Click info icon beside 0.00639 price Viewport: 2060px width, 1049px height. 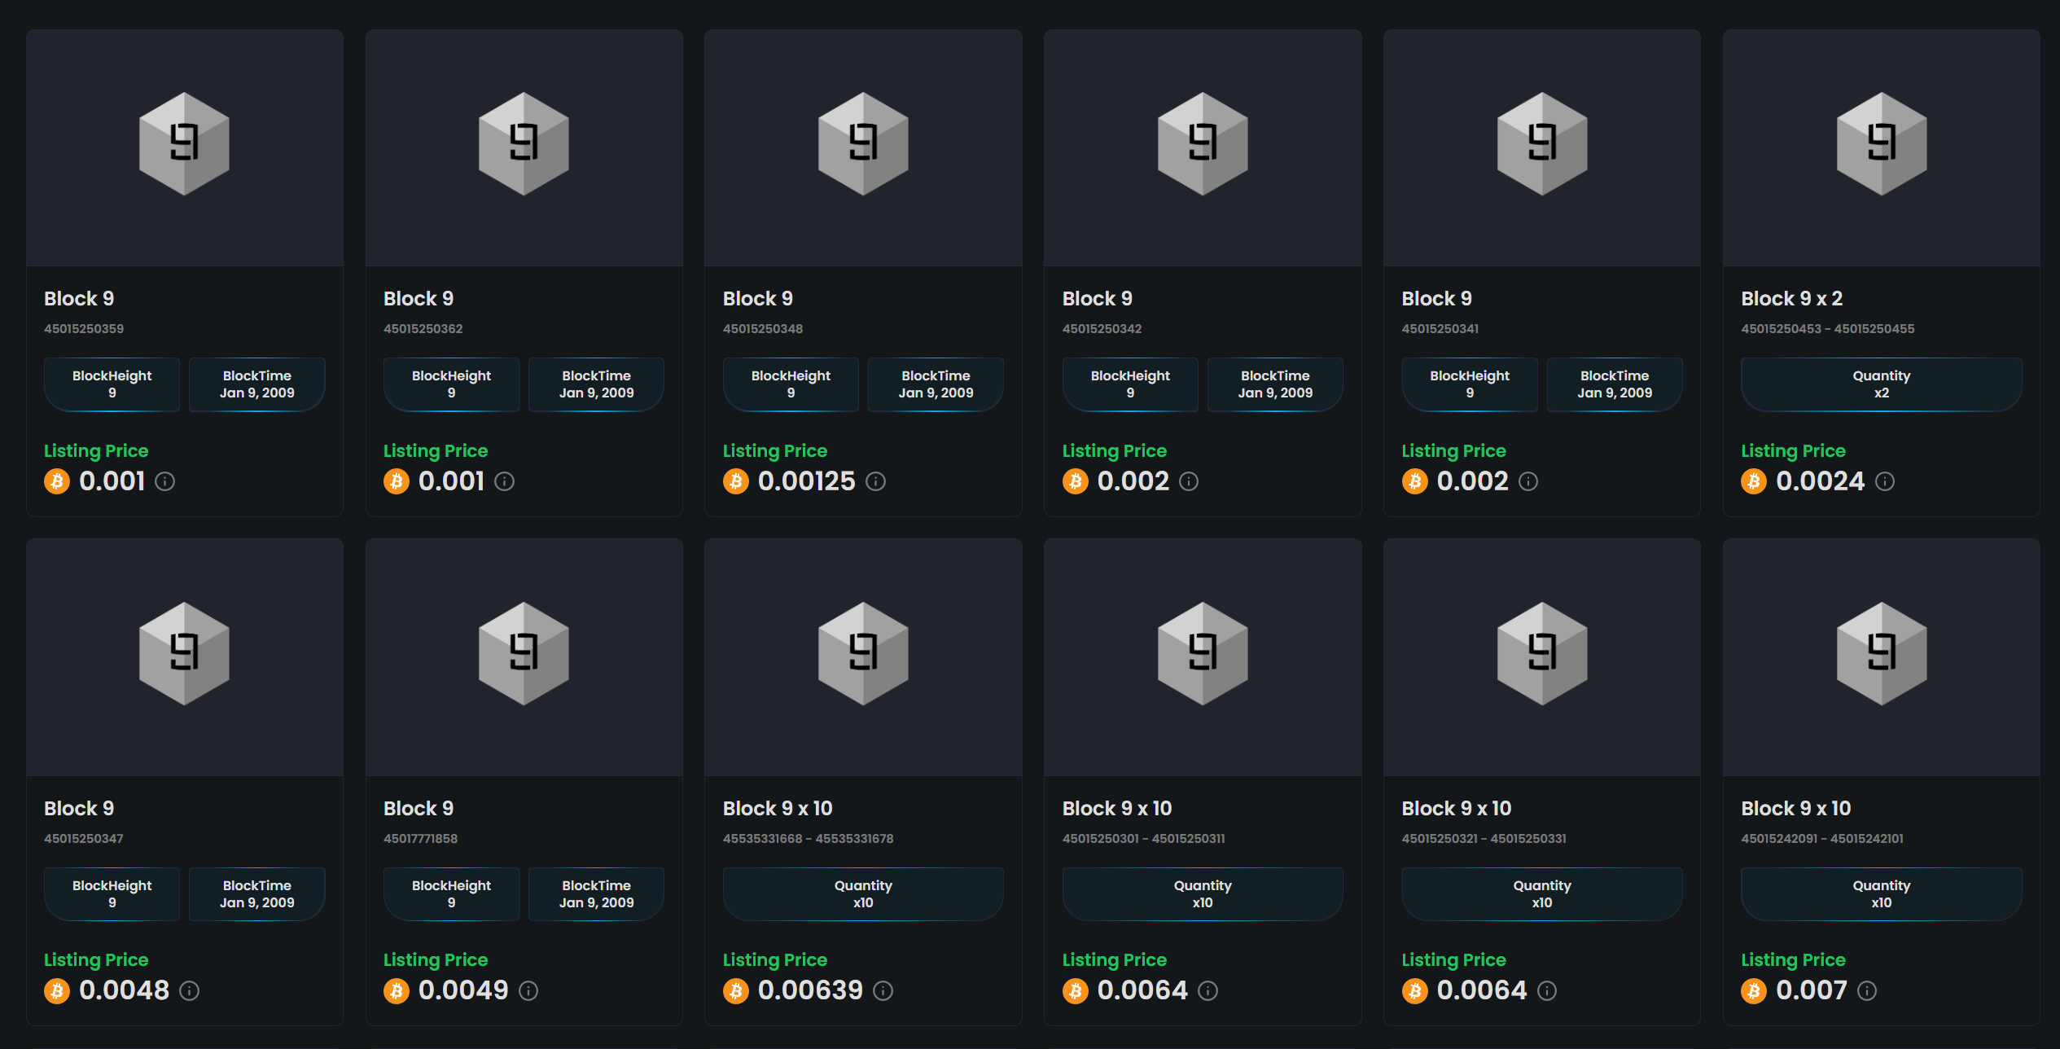tap(883, 990)
